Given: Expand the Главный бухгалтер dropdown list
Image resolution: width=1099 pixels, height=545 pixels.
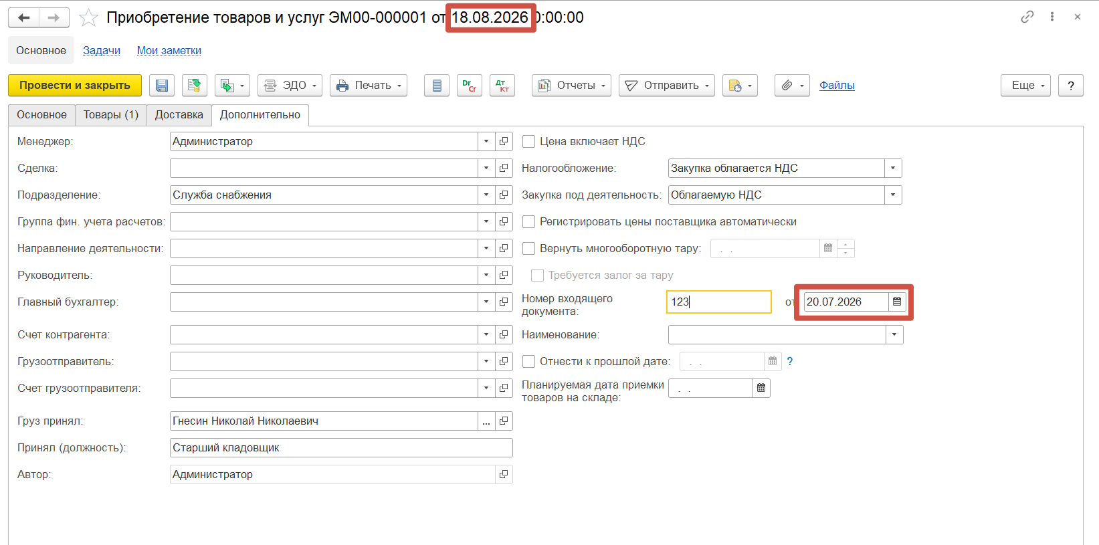Looking at the screenshot, I should (486, 302).
